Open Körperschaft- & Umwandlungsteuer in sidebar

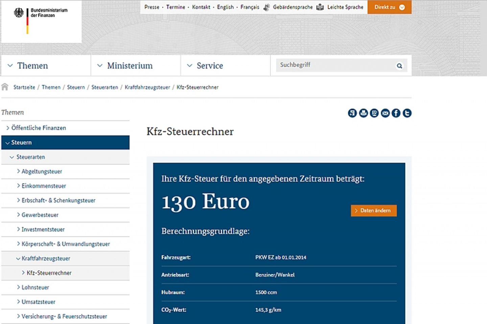pos(65,244)
